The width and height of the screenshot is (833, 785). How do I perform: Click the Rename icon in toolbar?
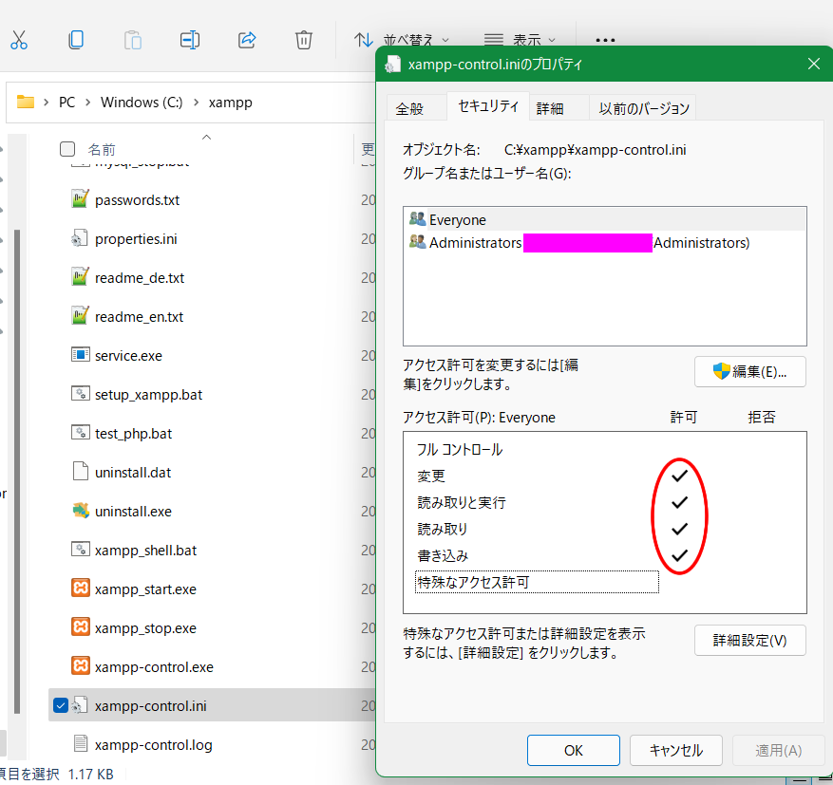click(190, 40)
